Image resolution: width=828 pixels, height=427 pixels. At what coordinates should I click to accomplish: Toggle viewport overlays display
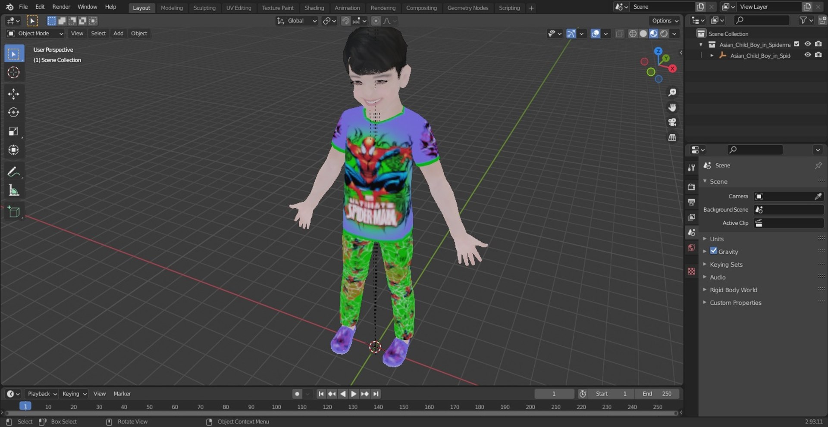point(596,34)
